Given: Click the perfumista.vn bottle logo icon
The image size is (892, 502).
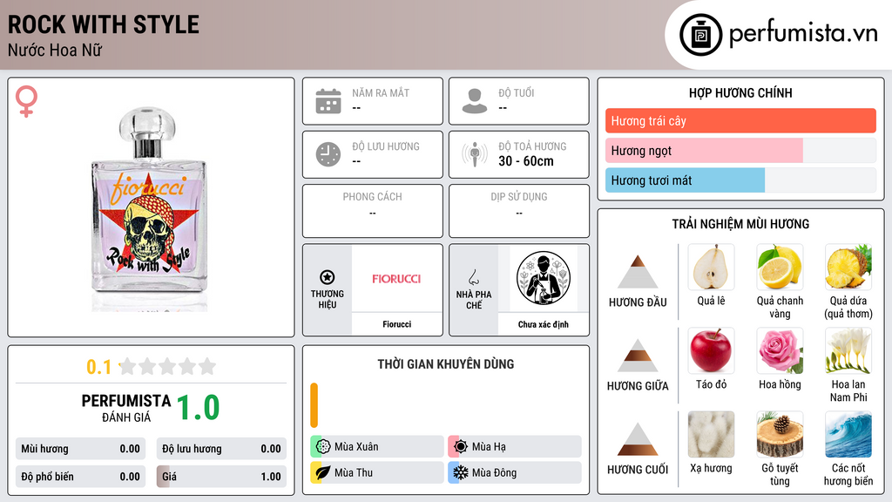Looking at the screenshot, I should point(700,35).
